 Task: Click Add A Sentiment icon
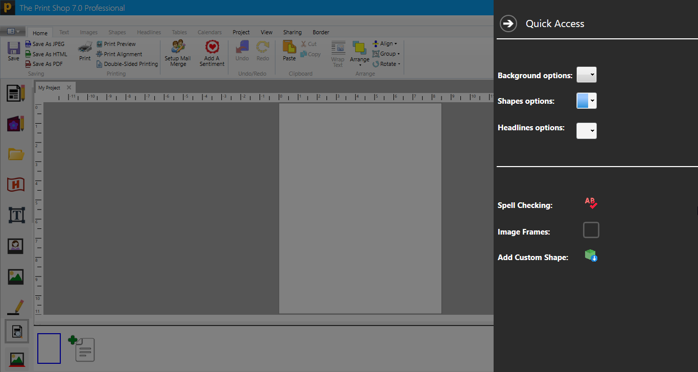(x=212, y=54)
